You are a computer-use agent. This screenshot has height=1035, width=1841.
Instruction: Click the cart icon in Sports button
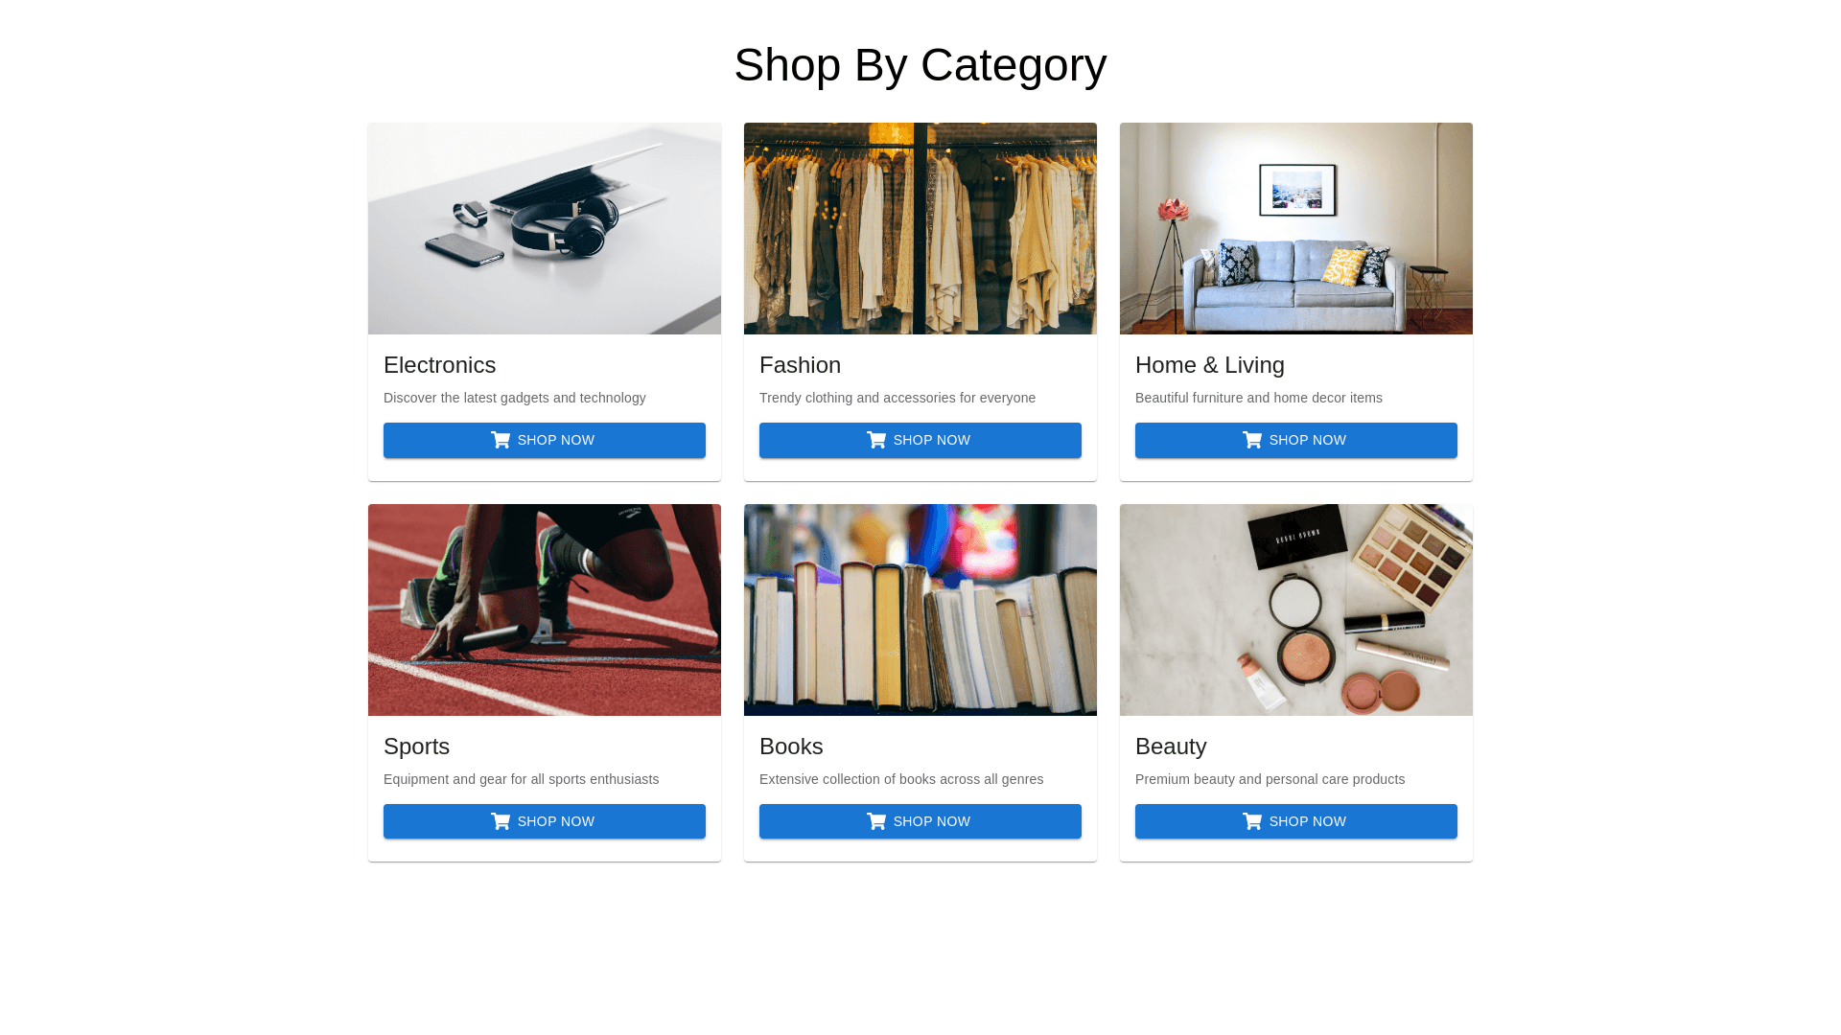(x=501, y=821)
